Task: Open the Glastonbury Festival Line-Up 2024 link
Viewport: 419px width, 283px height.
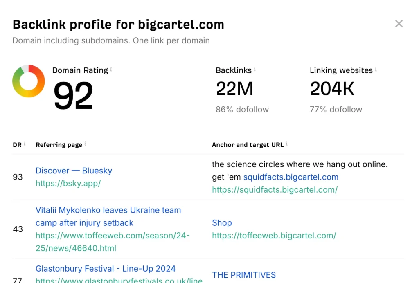Action: click(106, 268)
